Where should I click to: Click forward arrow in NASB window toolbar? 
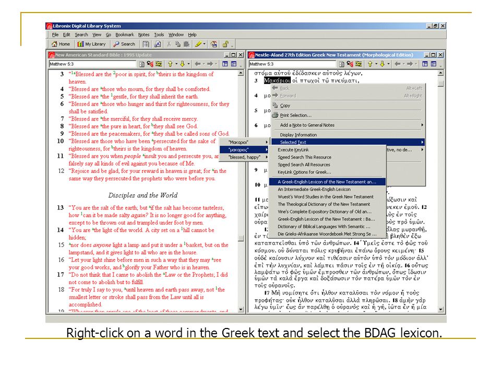click(210, 64)
